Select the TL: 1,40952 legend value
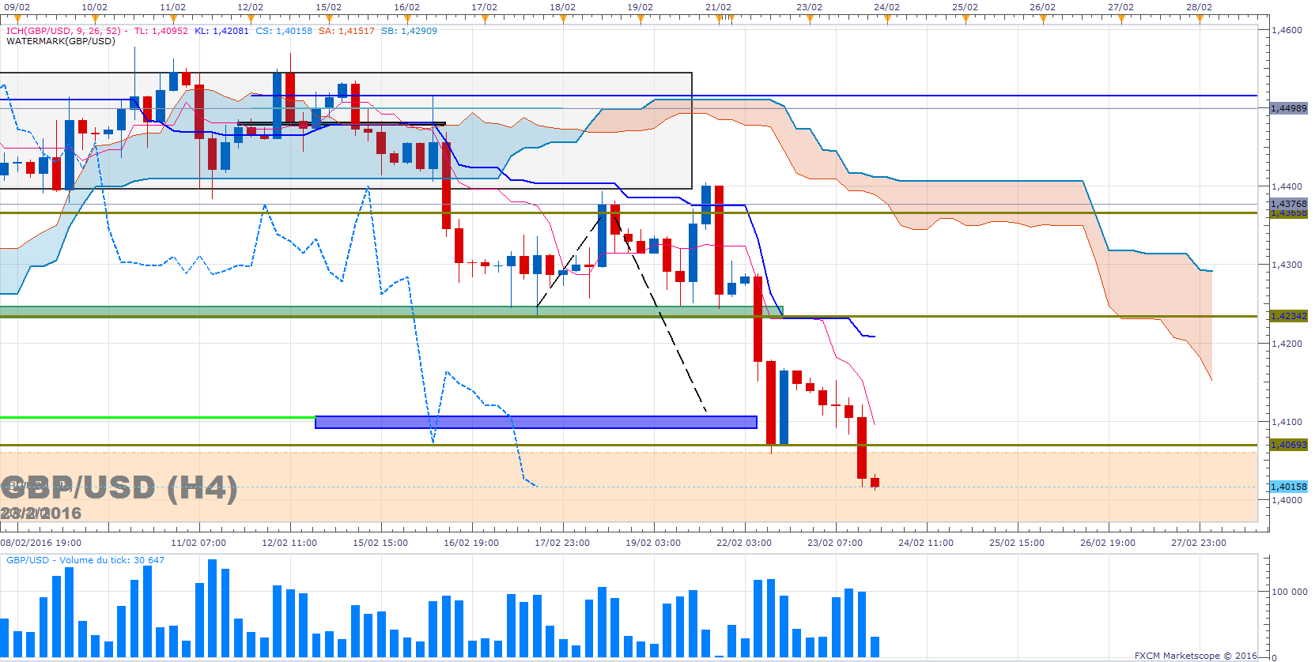The height and width of the screenshot is (662, 1315). pyautogui.click(x=161, y=31)
